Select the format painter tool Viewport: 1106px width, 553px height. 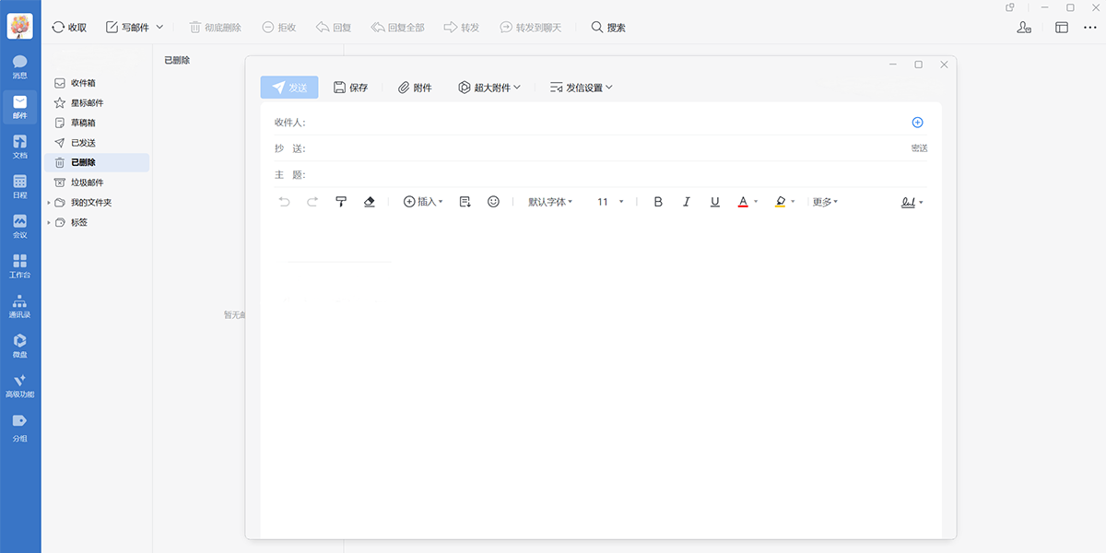coord(341,202)
